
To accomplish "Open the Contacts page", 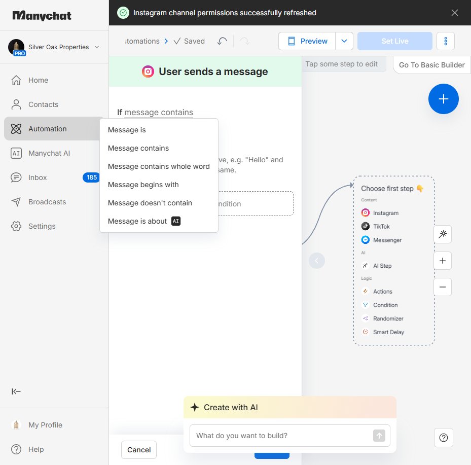I will click(43, 104).
